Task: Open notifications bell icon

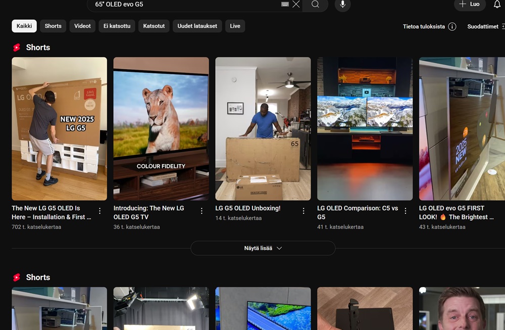Action: coord(497,4)
